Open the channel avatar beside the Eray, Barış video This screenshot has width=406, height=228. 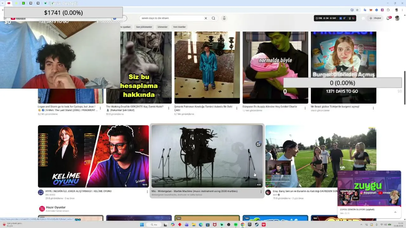268,192
